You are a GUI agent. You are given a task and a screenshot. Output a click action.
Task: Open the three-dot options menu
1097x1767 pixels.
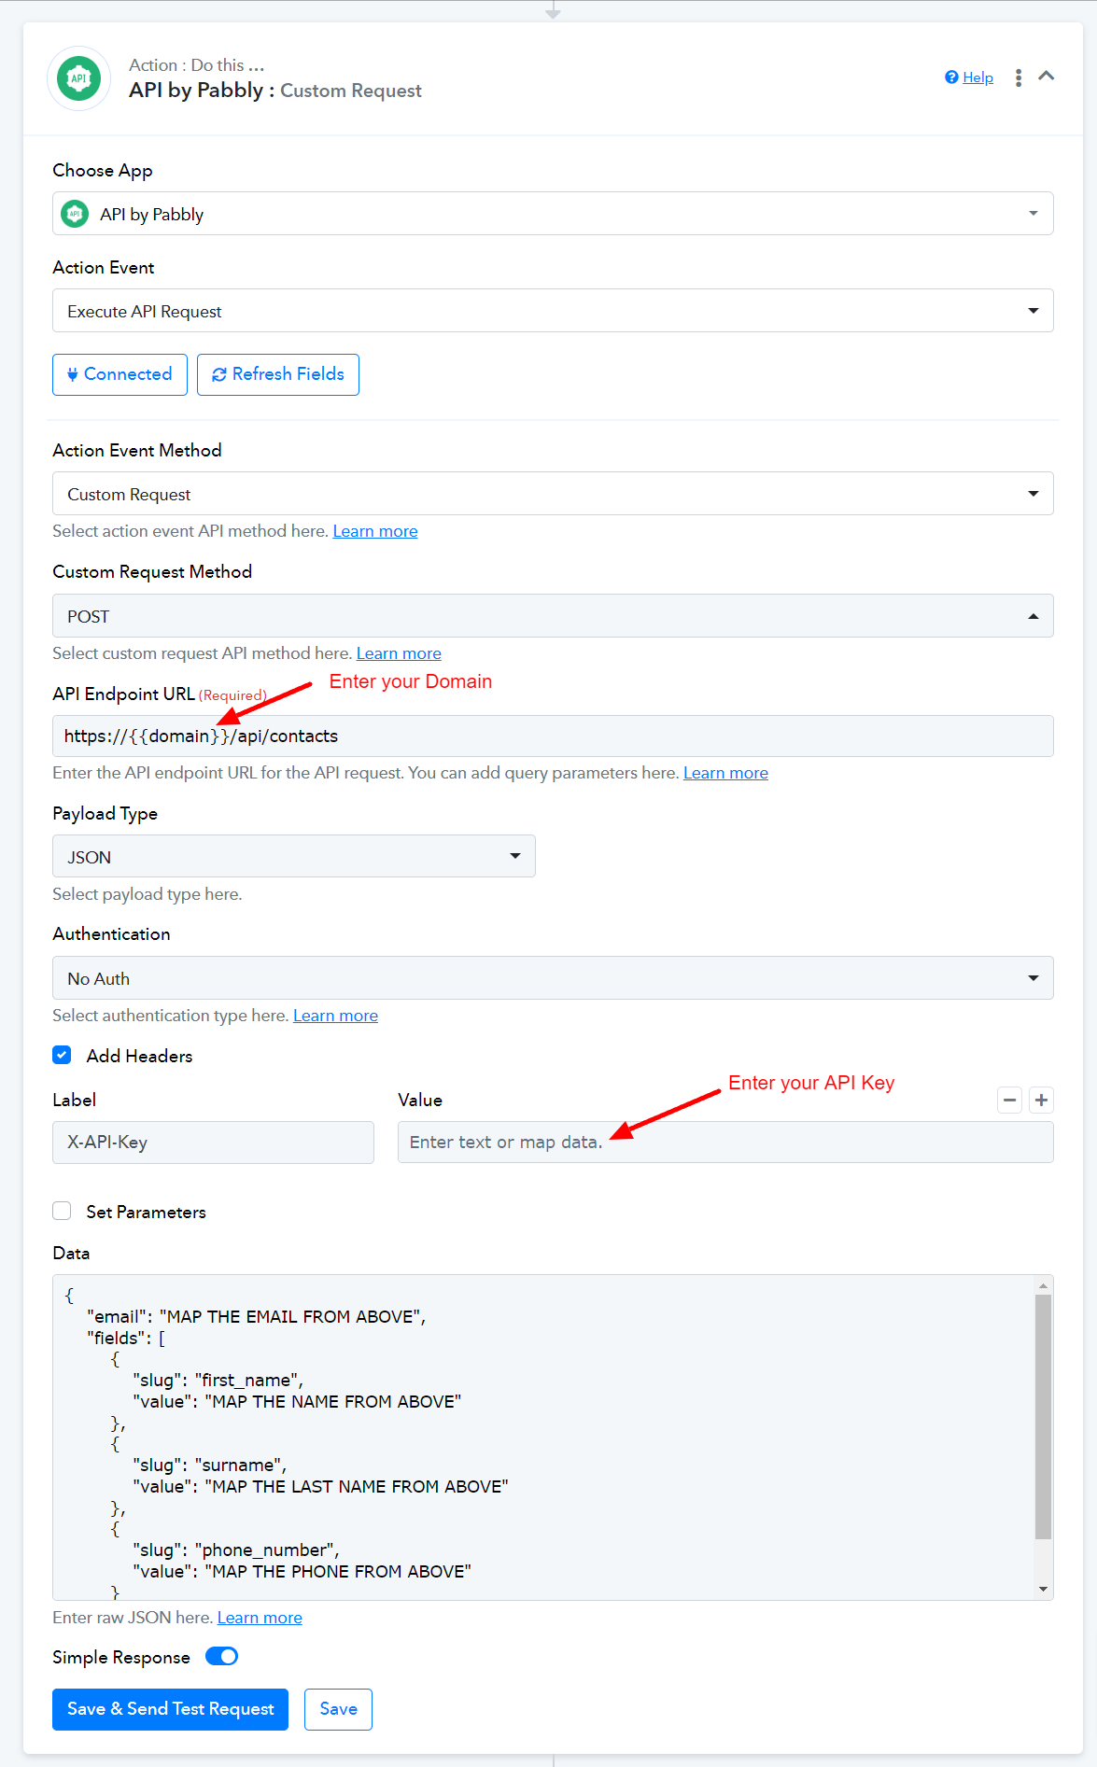tap(1019, 77)
